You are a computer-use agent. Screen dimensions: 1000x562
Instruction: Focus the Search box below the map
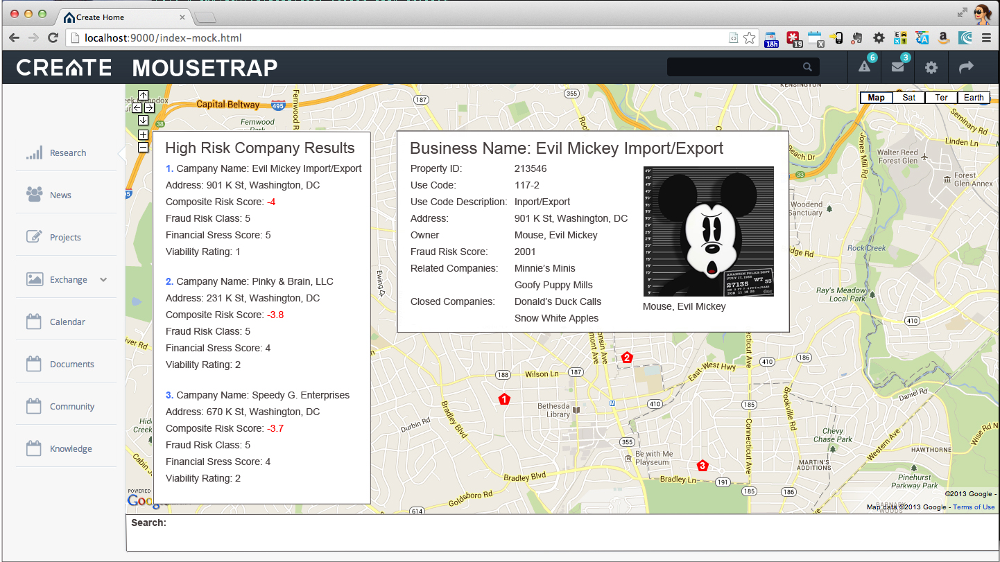click(x=562, y=533)
